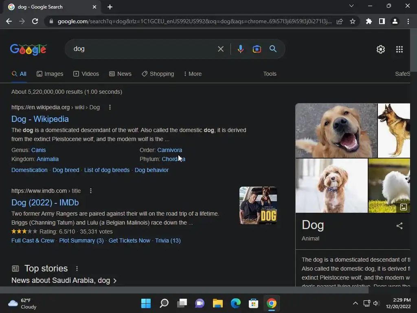The height and width of the screenshot is (313, 417).
Task: Open Google quick settings gear
Action: 381,49
